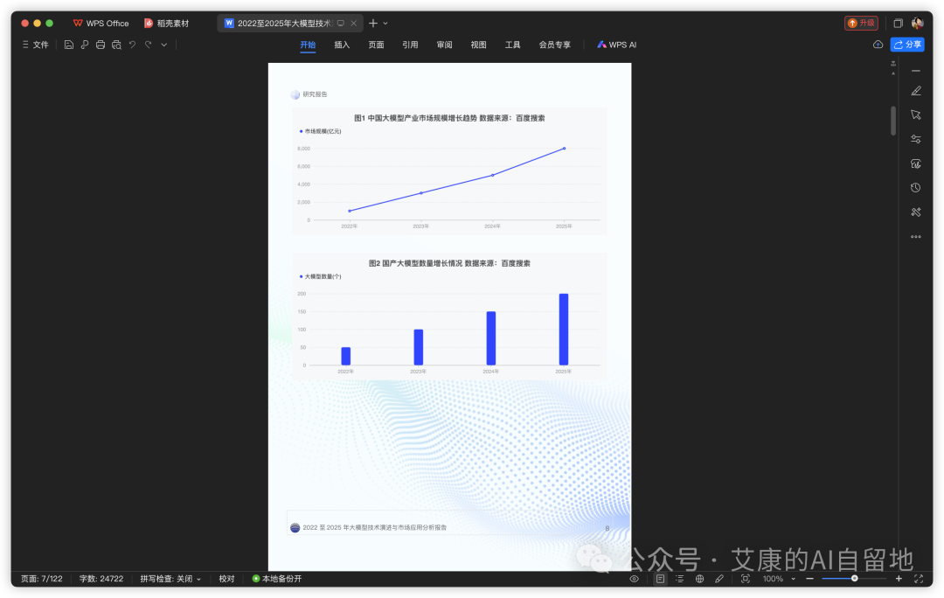Open the Save icon in quick access toolbar
Viewport: 944px width, 598px height.
(69, 45)
